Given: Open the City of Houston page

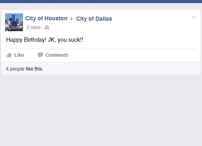Looking at the screenshot, I should [x=46, y=18].
